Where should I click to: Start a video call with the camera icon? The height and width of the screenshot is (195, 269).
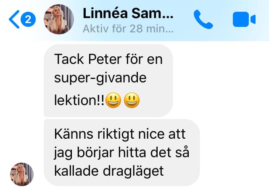(x=244, y=19)
